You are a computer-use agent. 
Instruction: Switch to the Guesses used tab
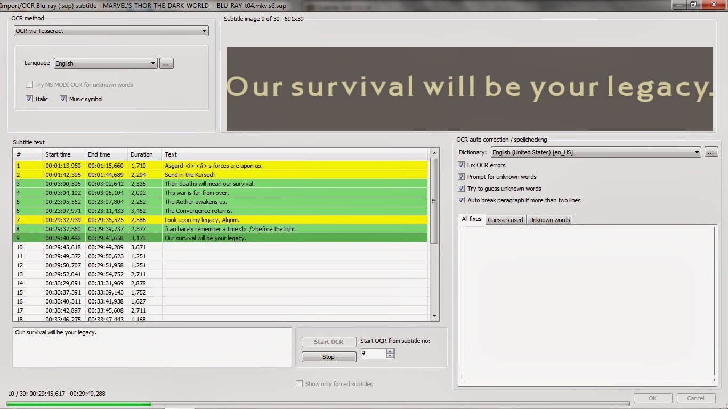505,220
